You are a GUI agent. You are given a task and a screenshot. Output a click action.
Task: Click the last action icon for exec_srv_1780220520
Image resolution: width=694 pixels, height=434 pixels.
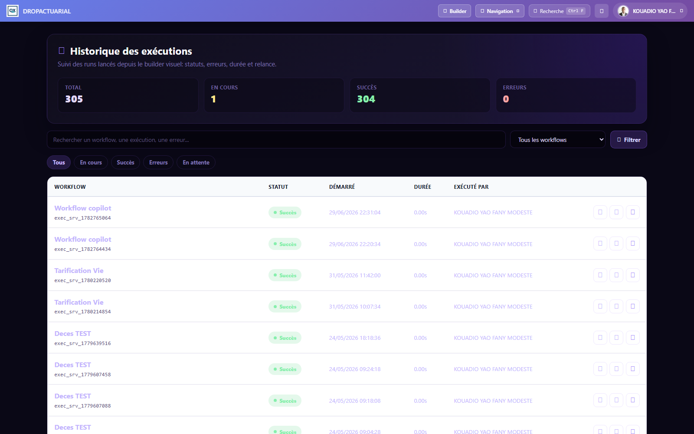(x=633, y=275)
